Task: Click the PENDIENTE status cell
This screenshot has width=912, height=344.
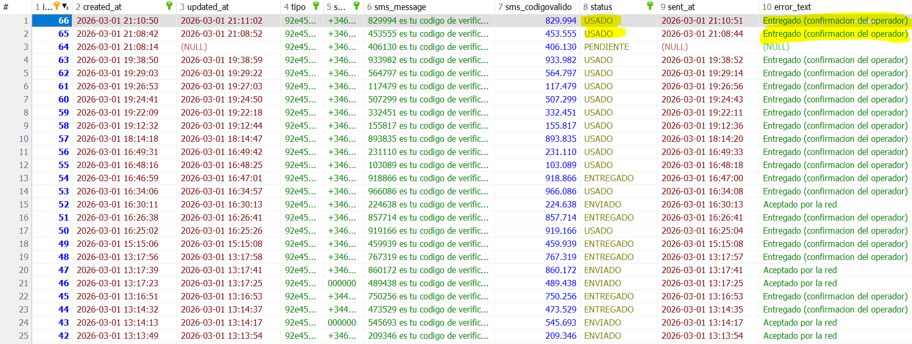Action: (606, 47)
